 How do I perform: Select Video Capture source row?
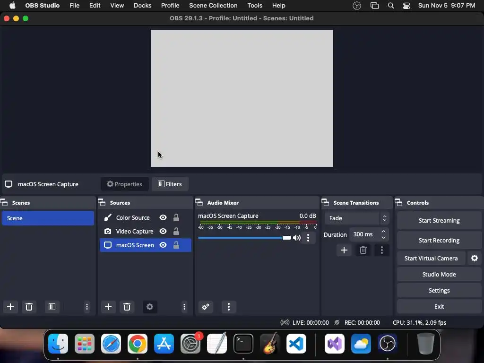146,231
